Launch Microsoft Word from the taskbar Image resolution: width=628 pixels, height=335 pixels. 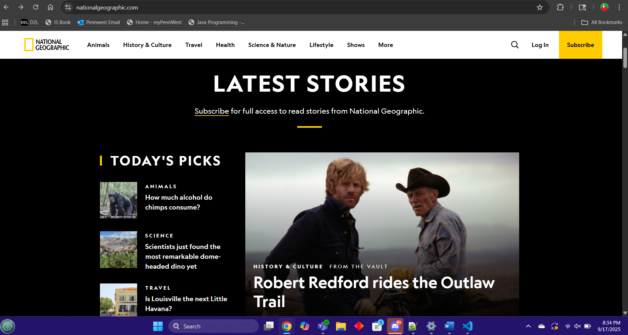point(449,326)
